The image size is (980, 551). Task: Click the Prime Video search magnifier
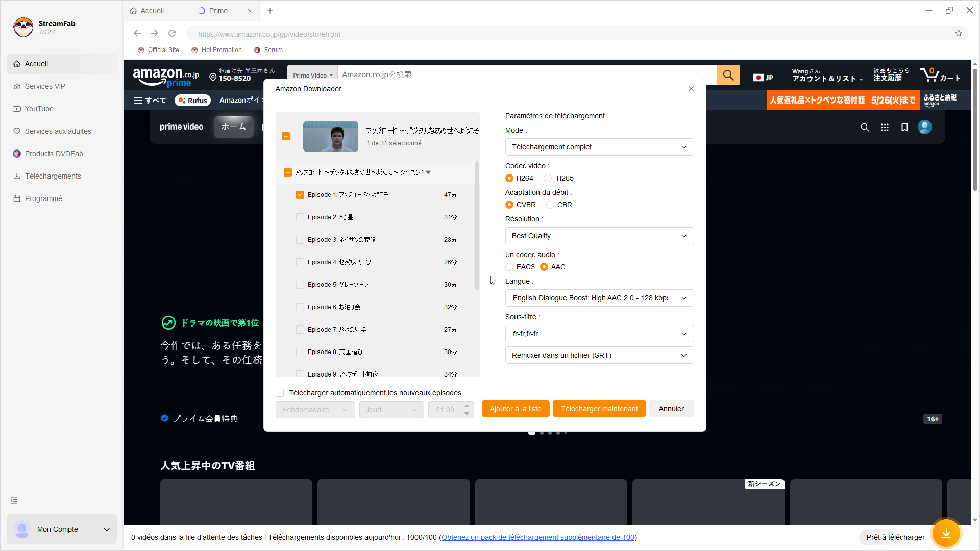[865, 127]
